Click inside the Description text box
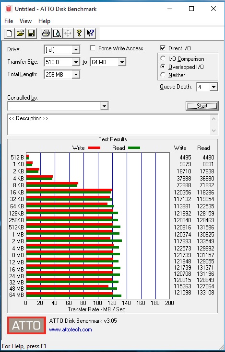 pos(109,125)
